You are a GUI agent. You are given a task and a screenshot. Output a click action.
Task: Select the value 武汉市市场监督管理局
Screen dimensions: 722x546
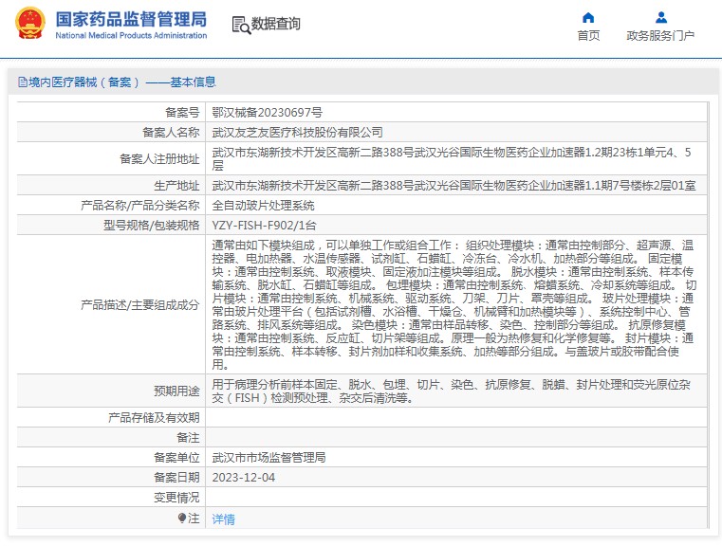(x=268, y=458)
